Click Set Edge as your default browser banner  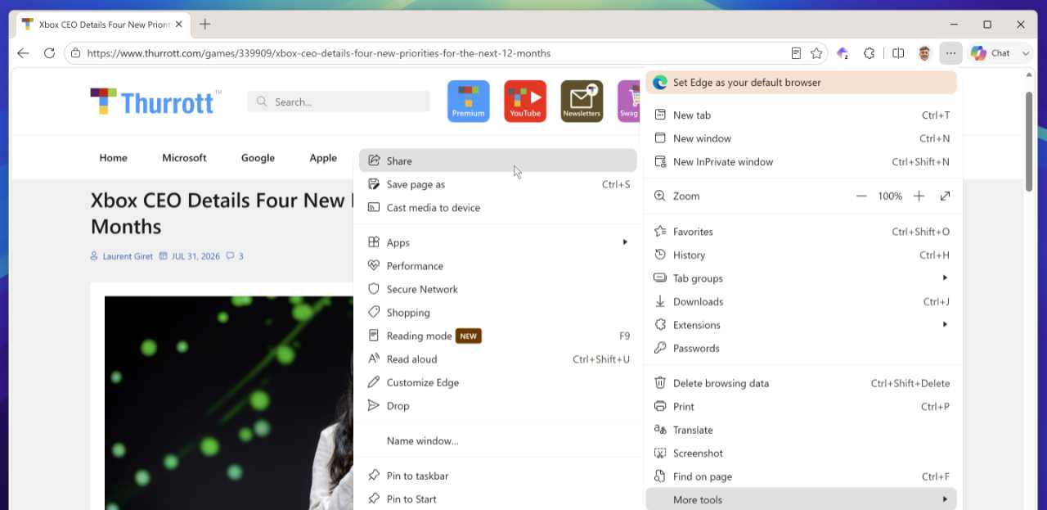tap(801, 83)
